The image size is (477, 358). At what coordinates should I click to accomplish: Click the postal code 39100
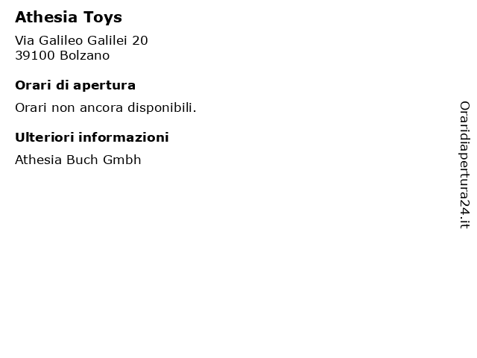coord(35,55)
